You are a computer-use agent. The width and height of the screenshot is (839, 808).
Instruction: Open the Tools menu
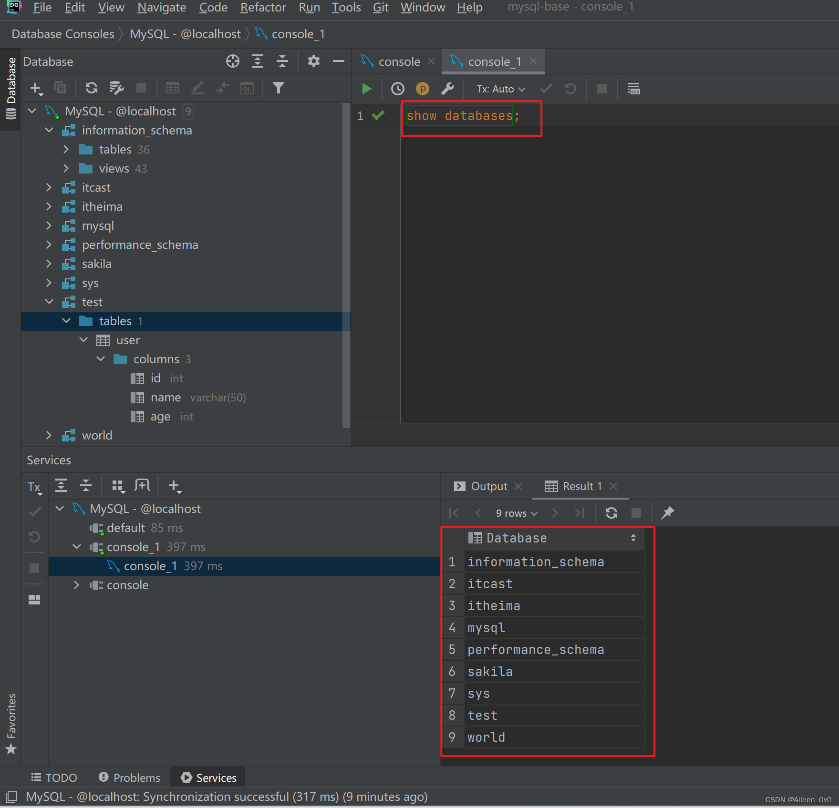(x=346, y=7)
